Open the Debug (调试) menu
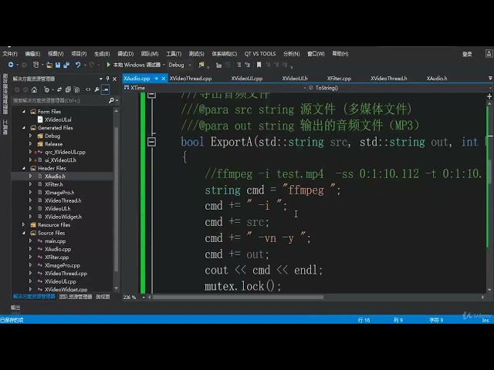Viewport: 494px width, 370px height. click(125, 54)
